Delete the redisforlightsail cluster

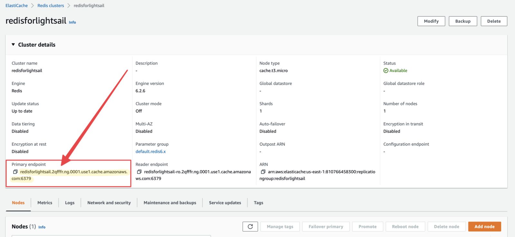pyautogui.click(x=494, y=21)
